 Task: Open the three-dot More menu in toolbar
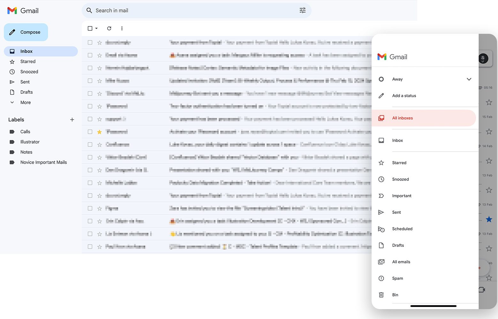click(x=122, y=28)
